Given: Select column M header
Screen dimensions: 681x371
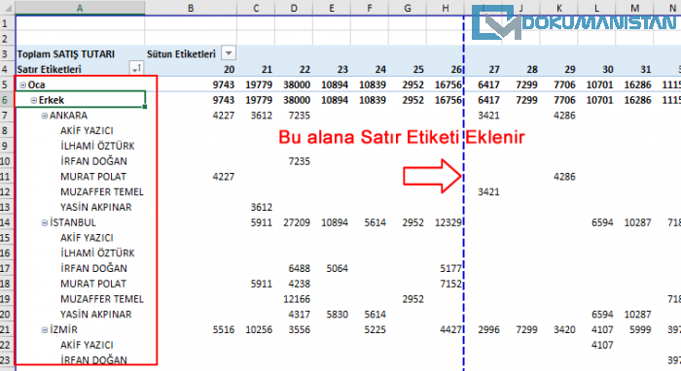Looking at the screenshot, I should click(634, 8).
